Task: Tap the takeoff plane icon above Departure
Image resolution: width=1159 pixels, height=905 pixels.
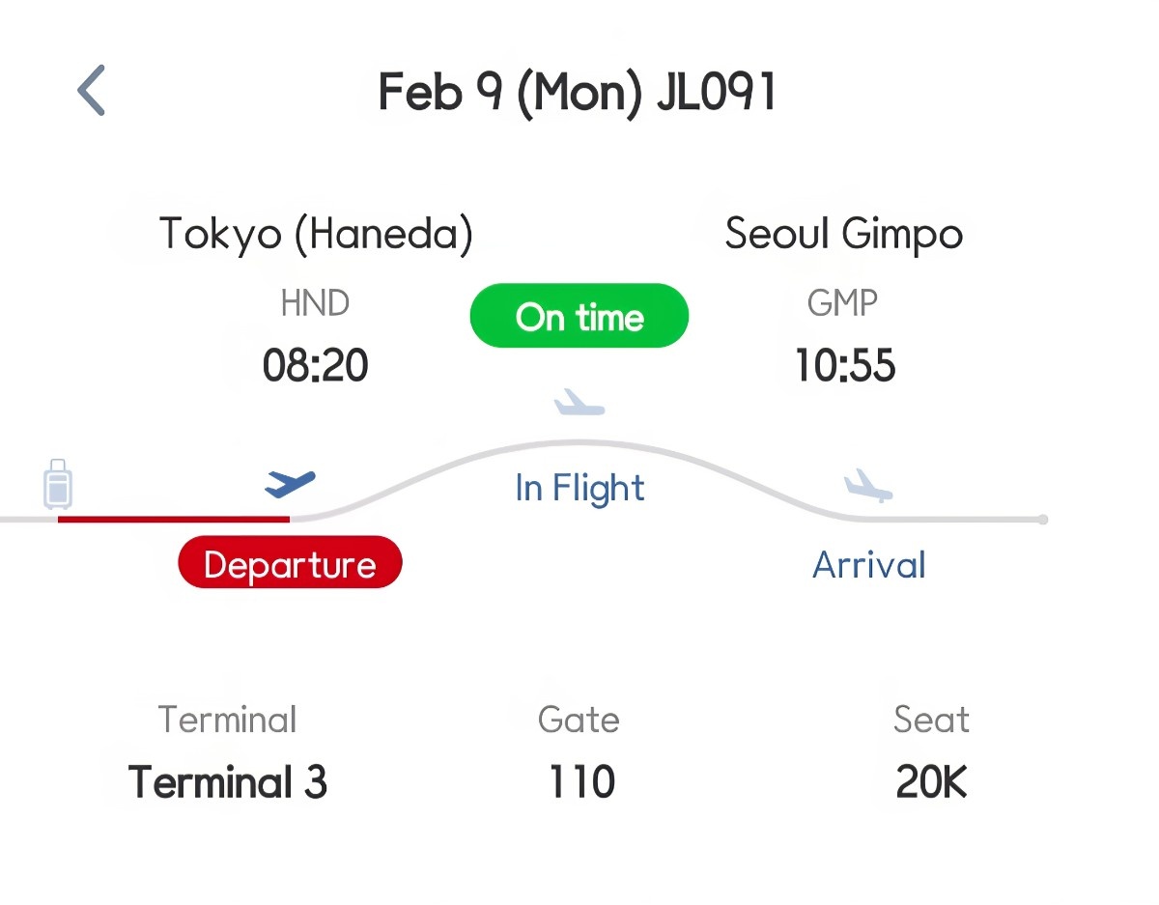Action: 289,483
